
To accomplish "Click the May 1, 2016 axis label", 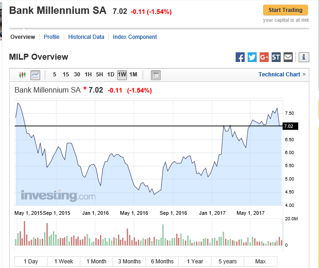I will pyautogui.click(x=134, y=213).
